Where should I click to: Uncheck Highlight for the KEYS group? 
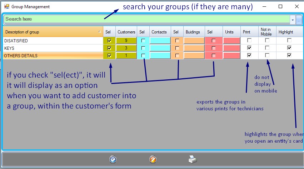pos(289,48)
